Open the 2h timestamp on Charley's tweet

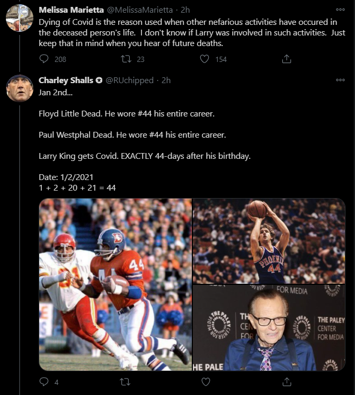click(x=166, y=80)
